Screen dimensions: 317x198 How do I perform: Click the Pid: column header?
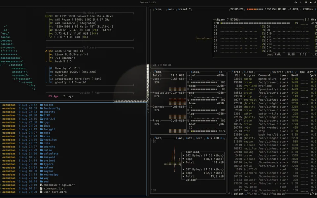(x=238, y=75)
